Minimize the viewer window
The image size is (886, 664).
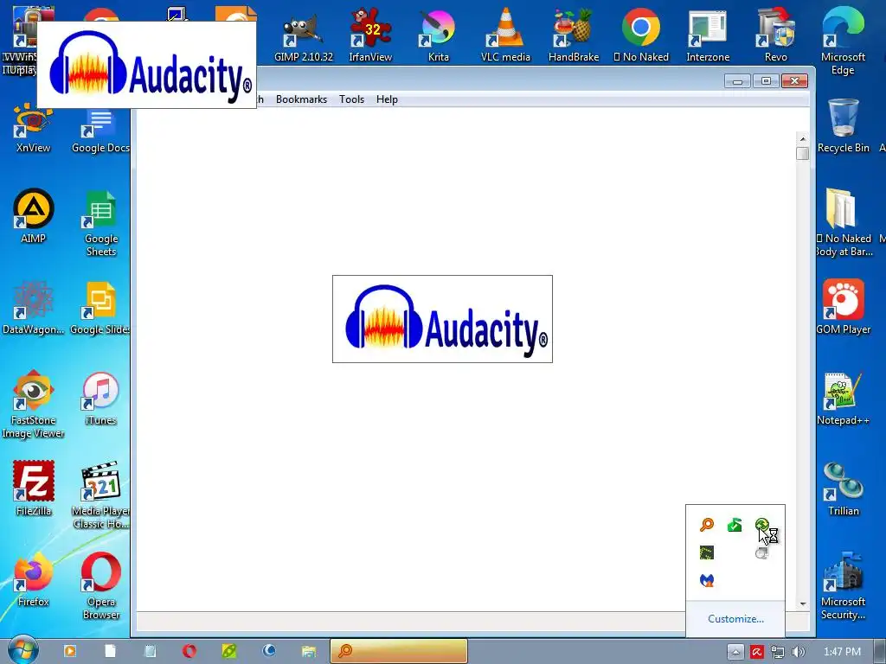[737, 81]
